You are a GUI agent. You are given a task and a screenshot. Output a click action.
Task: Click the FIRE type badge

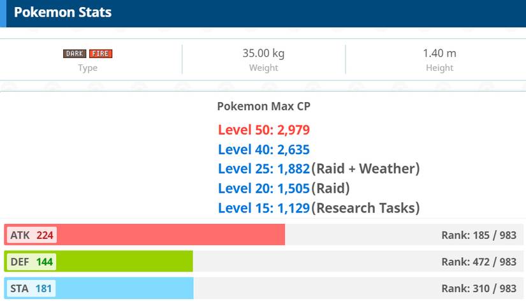(101, 54)
